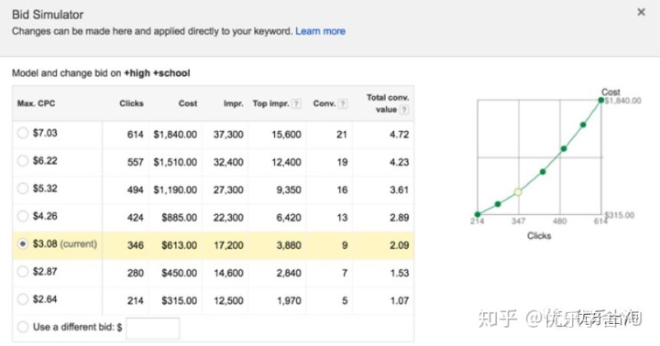Viewport: 660px width, 346px height.
Task: Open the Total conv. value help icon
Action: click(404, 110)
